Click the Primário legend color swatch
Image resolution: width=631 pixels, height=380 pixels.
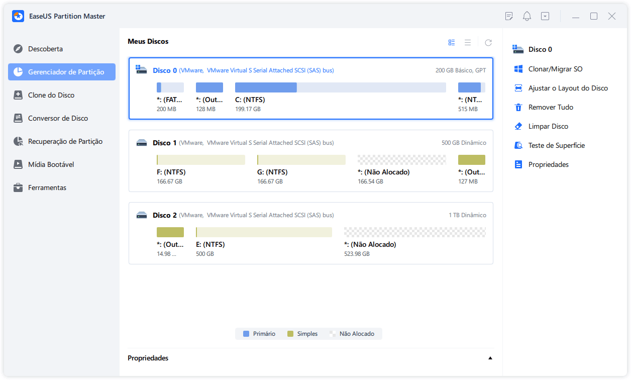coord(246,333)
